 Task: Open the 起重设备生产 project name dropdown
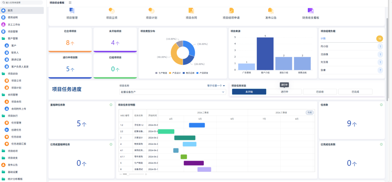(x=172, y=92)
